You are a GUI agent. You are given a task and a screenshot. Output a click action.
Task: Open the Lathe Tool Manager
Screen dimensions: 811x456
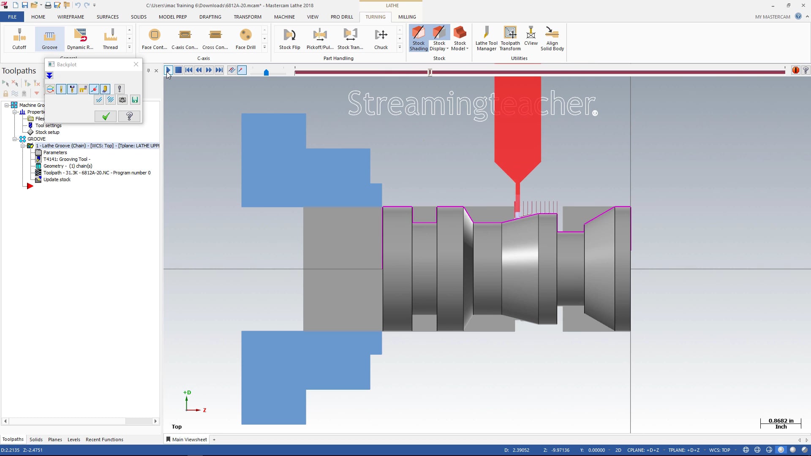pos(486,39)
